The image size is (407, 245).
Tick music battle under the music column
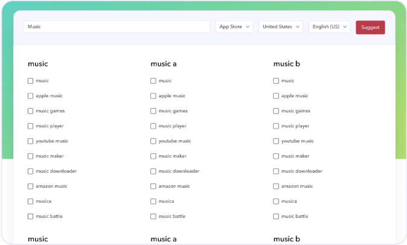click(x=31, y=217)
